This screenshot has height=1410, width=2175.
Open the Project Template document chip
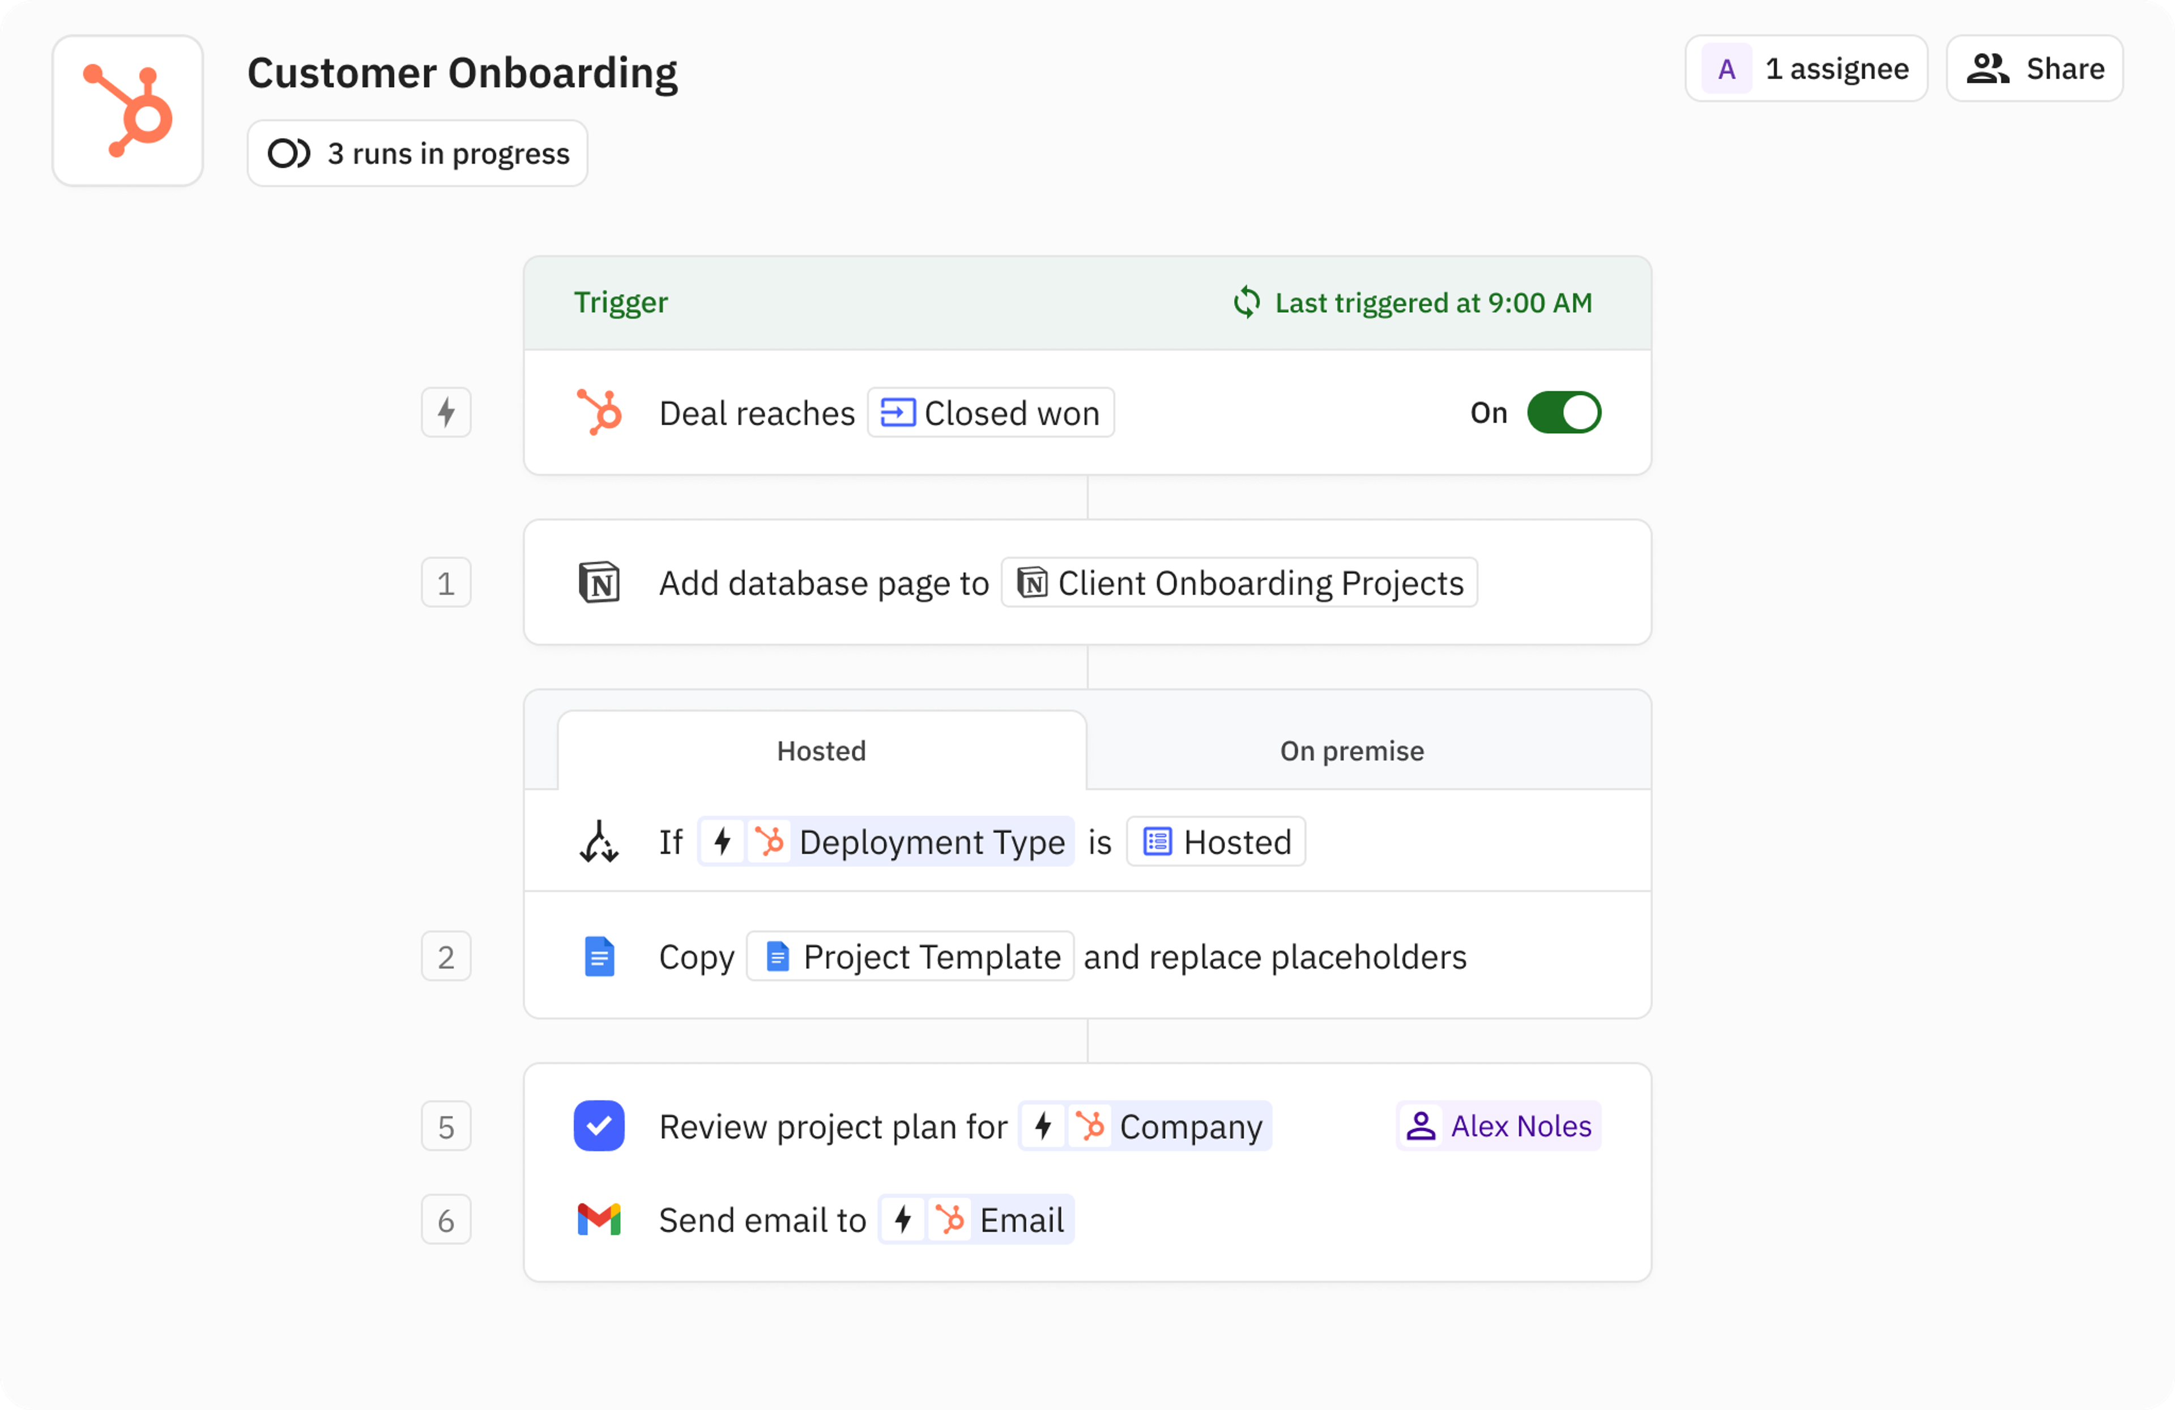pos(910,957)
